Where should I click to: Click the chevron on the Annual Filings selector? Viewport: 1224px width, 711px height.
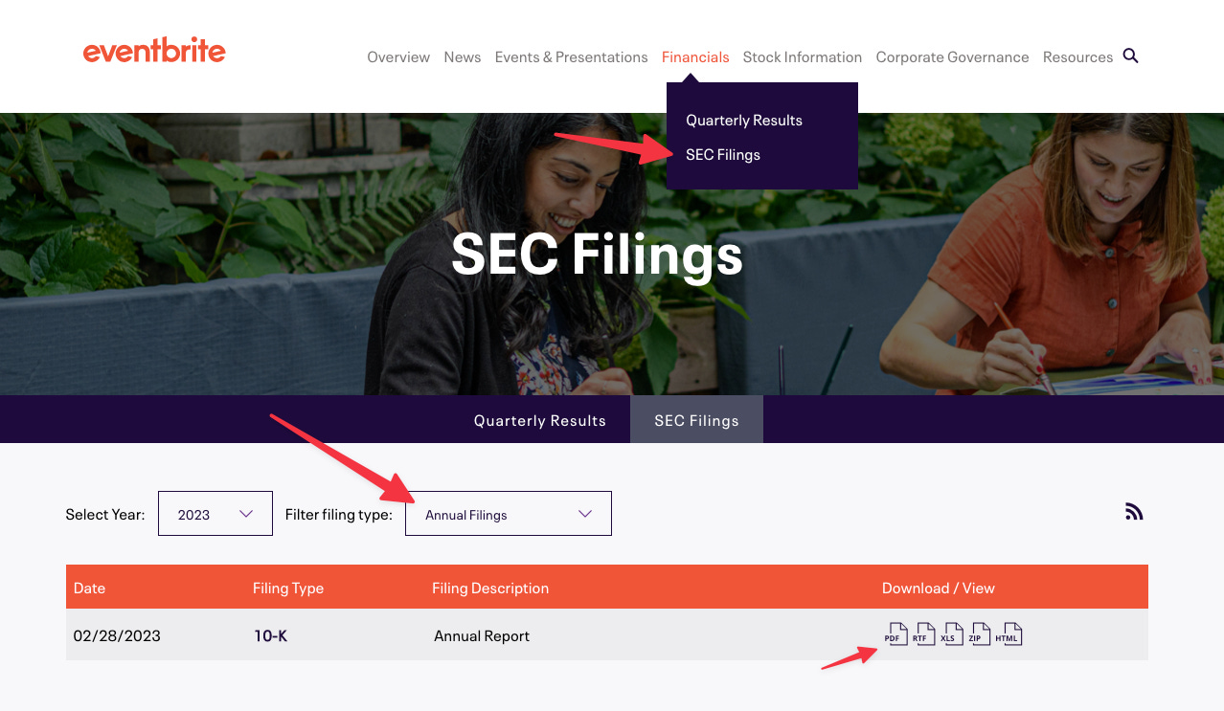coord(584,513)
